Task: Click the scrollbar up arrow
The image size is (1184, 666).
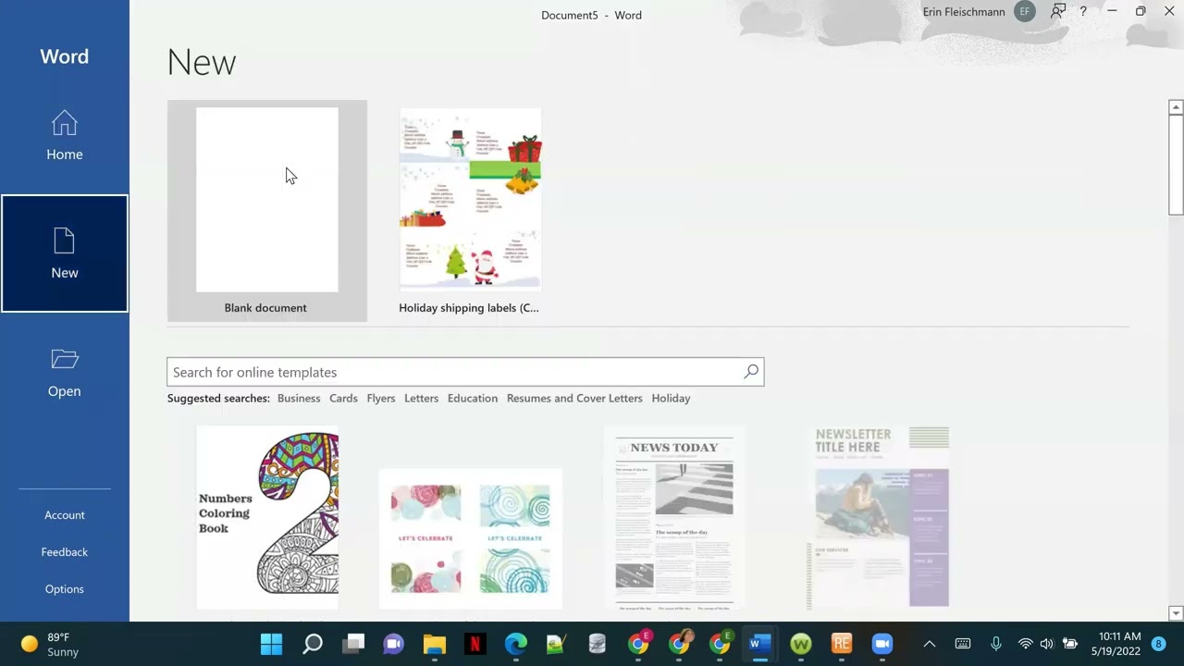Action: click(x=1176, y=107)
